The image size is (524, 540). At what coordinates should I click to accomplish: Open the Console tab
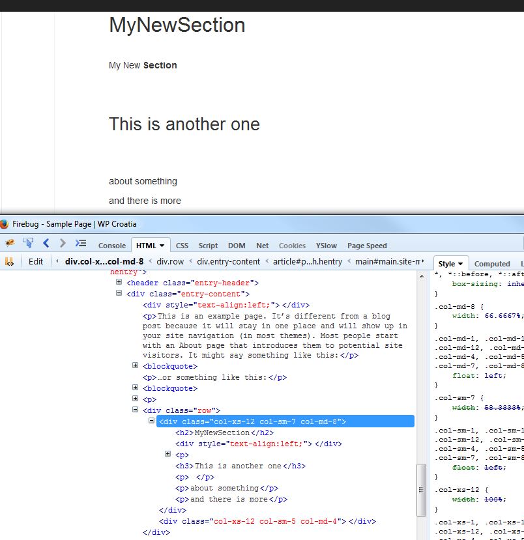tap(112, 246)
